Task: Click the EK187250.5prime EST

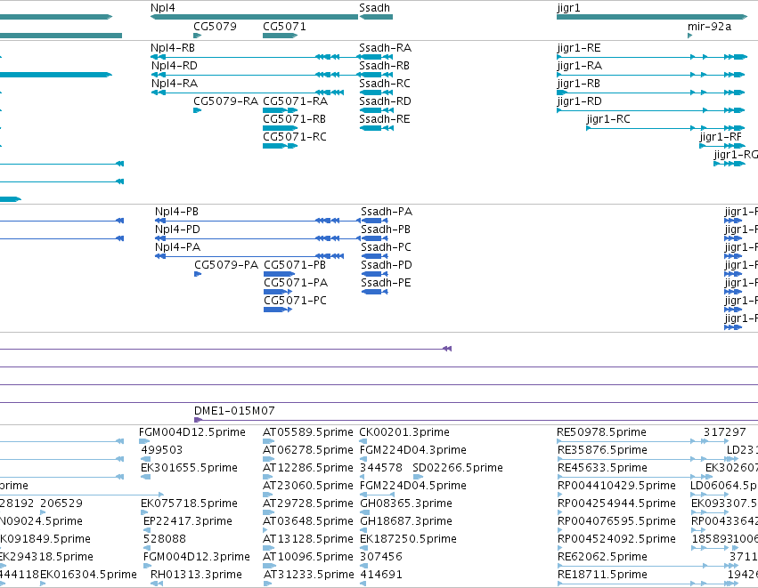Action: click(x=409, y=539)
